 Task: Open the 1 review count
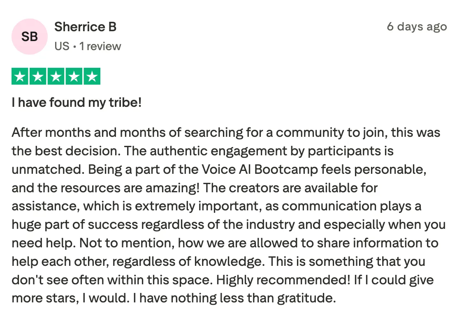click(x=100, y=46)
